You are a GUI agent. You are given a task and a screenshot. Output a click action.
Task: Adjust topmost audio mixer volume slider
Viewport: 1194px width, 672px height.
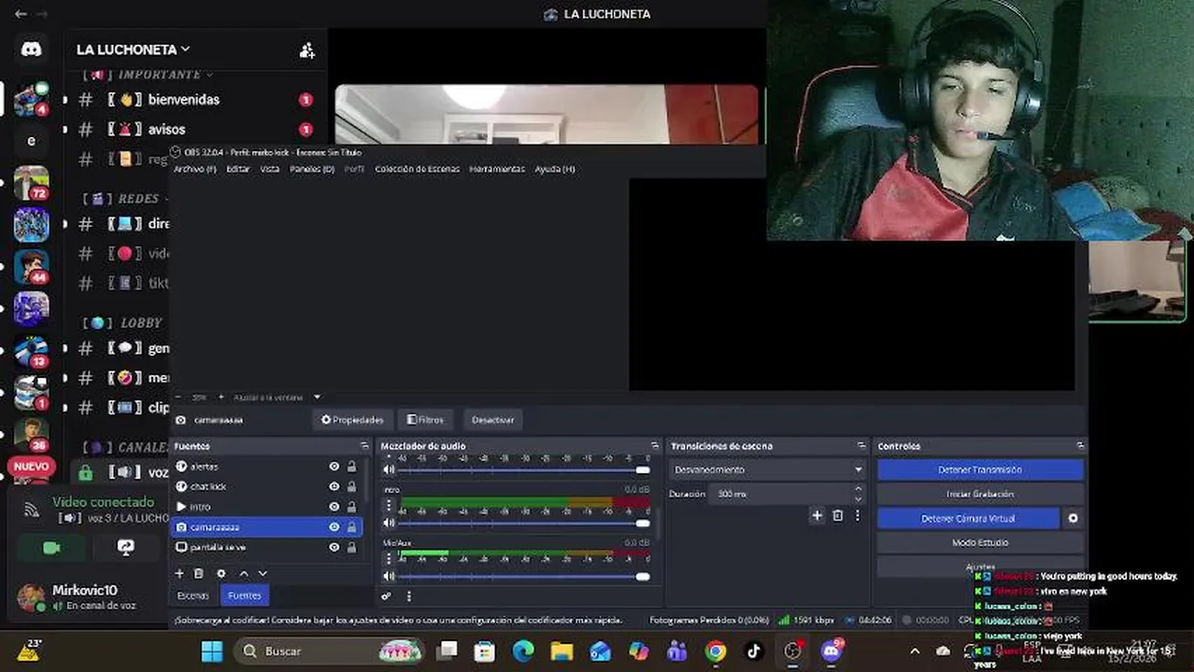[642, 470]
